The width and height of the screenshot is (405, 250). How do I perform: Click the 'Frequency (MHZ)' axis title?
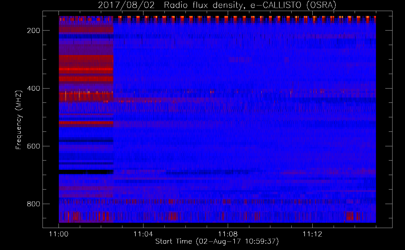point(19,120)
